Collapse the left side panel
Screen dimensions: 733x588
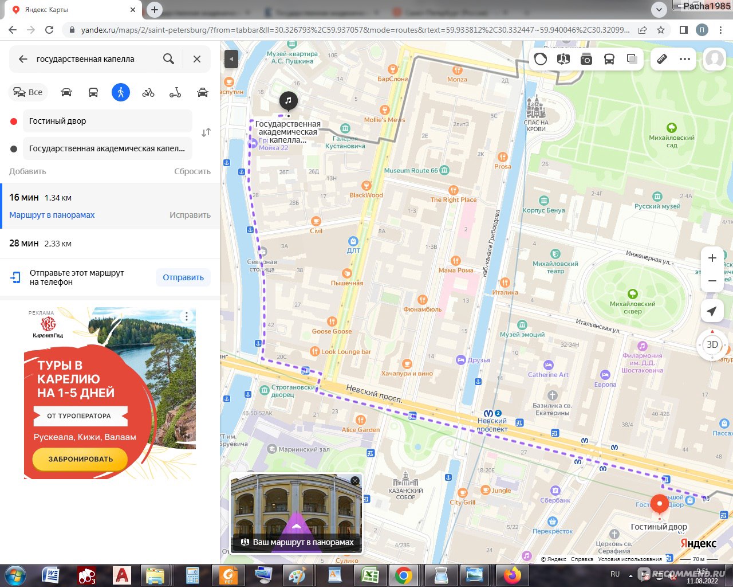pyautogui.click(x=231, y=59)
